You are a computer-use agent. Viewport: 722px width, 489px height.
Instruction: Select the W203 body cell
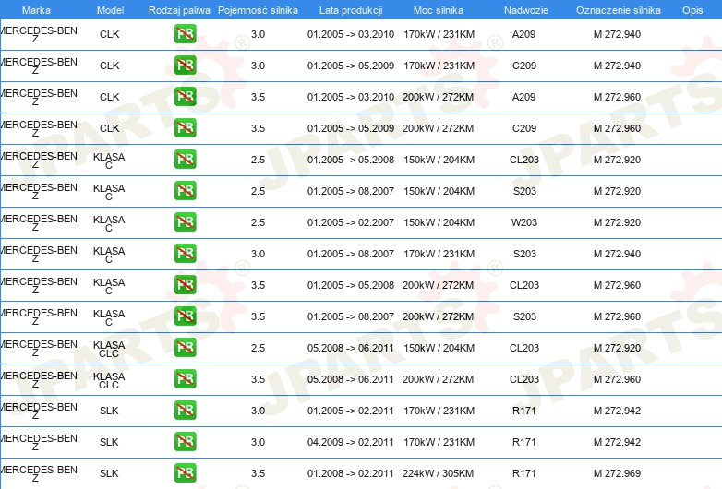click(524, 222)
